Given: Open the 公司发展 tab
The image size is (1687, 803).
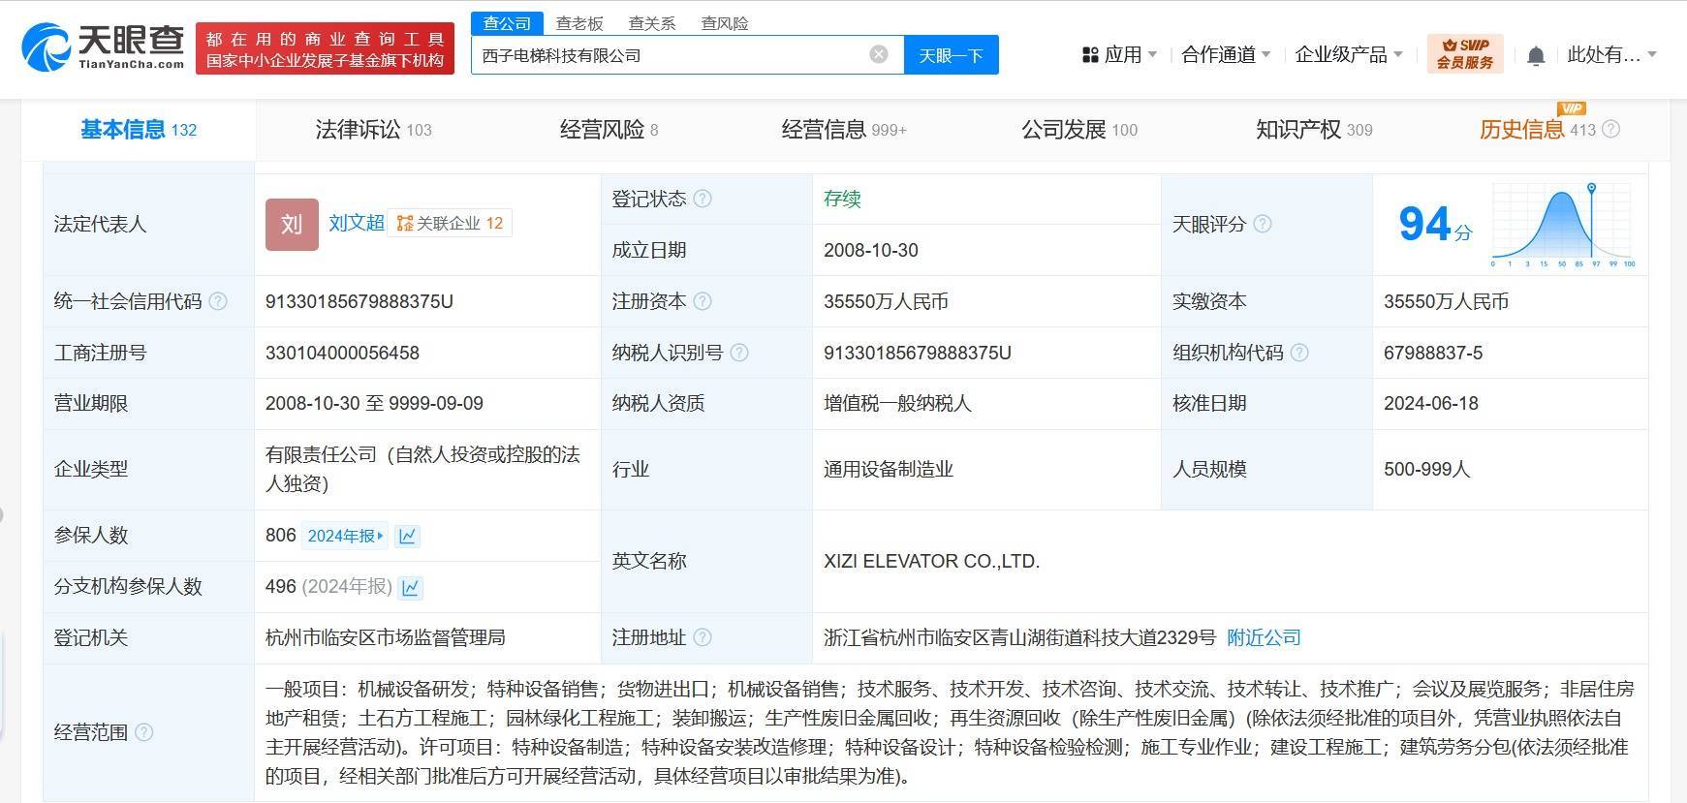Looking at the screenshot, I should click(1078, 129).
